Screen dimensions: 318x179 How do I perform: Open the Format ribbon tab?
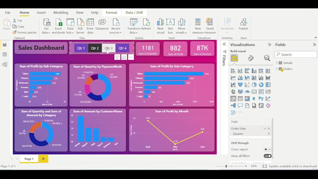point(112,13)
